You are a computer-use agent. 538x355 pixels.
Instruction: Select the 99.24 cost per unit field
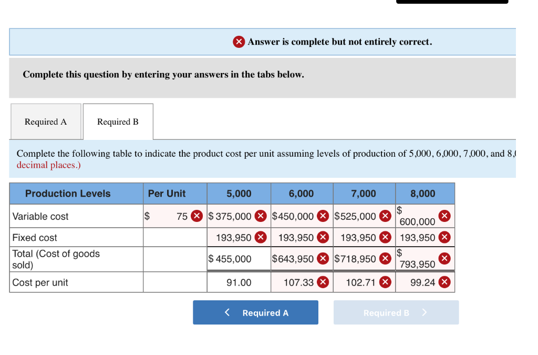425,282
